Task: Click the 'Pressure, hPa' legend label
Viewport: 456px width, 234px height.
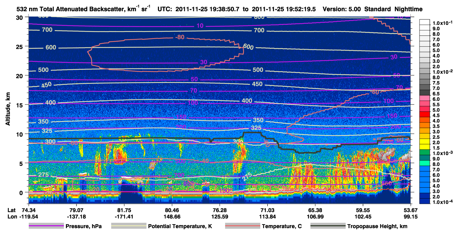Action: (83, 226)
